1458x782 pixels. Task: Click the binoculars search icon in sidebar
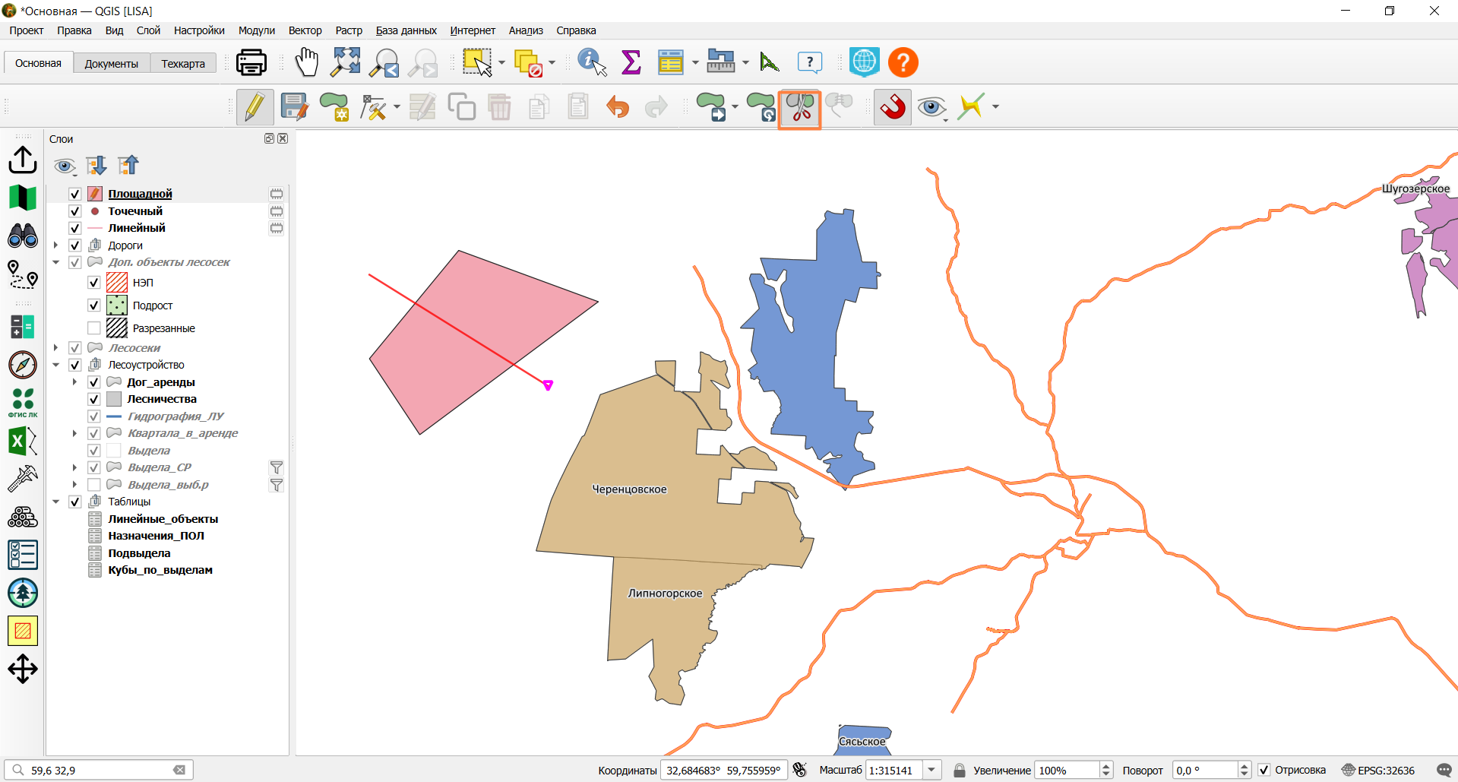(23, 236)
